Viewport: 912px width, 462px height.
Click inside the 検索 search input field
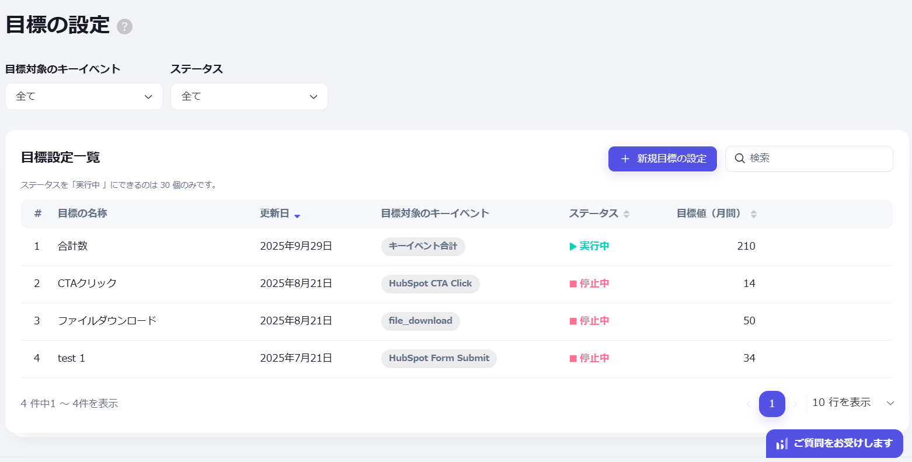point(806,159)
